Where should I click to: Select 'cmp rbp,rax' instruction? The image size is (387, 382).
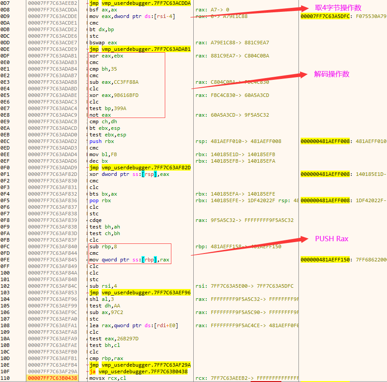[106, 359]
